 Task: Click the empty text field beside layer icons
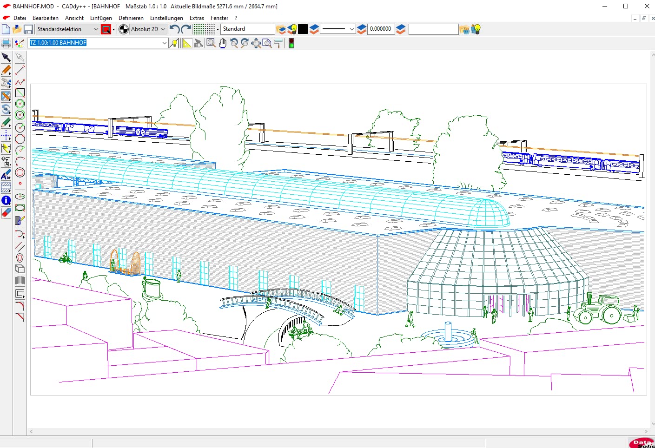click(433, 29)
